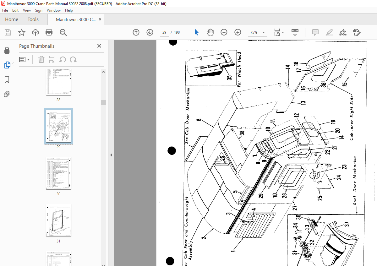The image size is (377, 266).
Task: Go to previous page arrow
Action: [136, 32]
